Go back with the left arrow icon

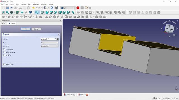[x=22, y=12]
